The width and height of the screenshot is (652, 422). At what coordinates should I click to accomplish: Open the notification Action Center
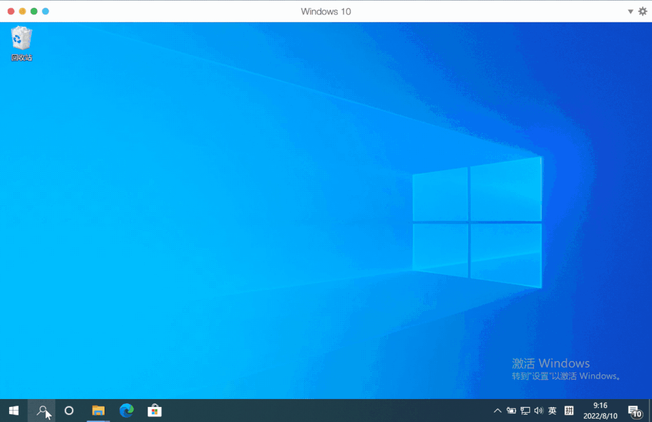pyautogui.click(x=634, y=411)
